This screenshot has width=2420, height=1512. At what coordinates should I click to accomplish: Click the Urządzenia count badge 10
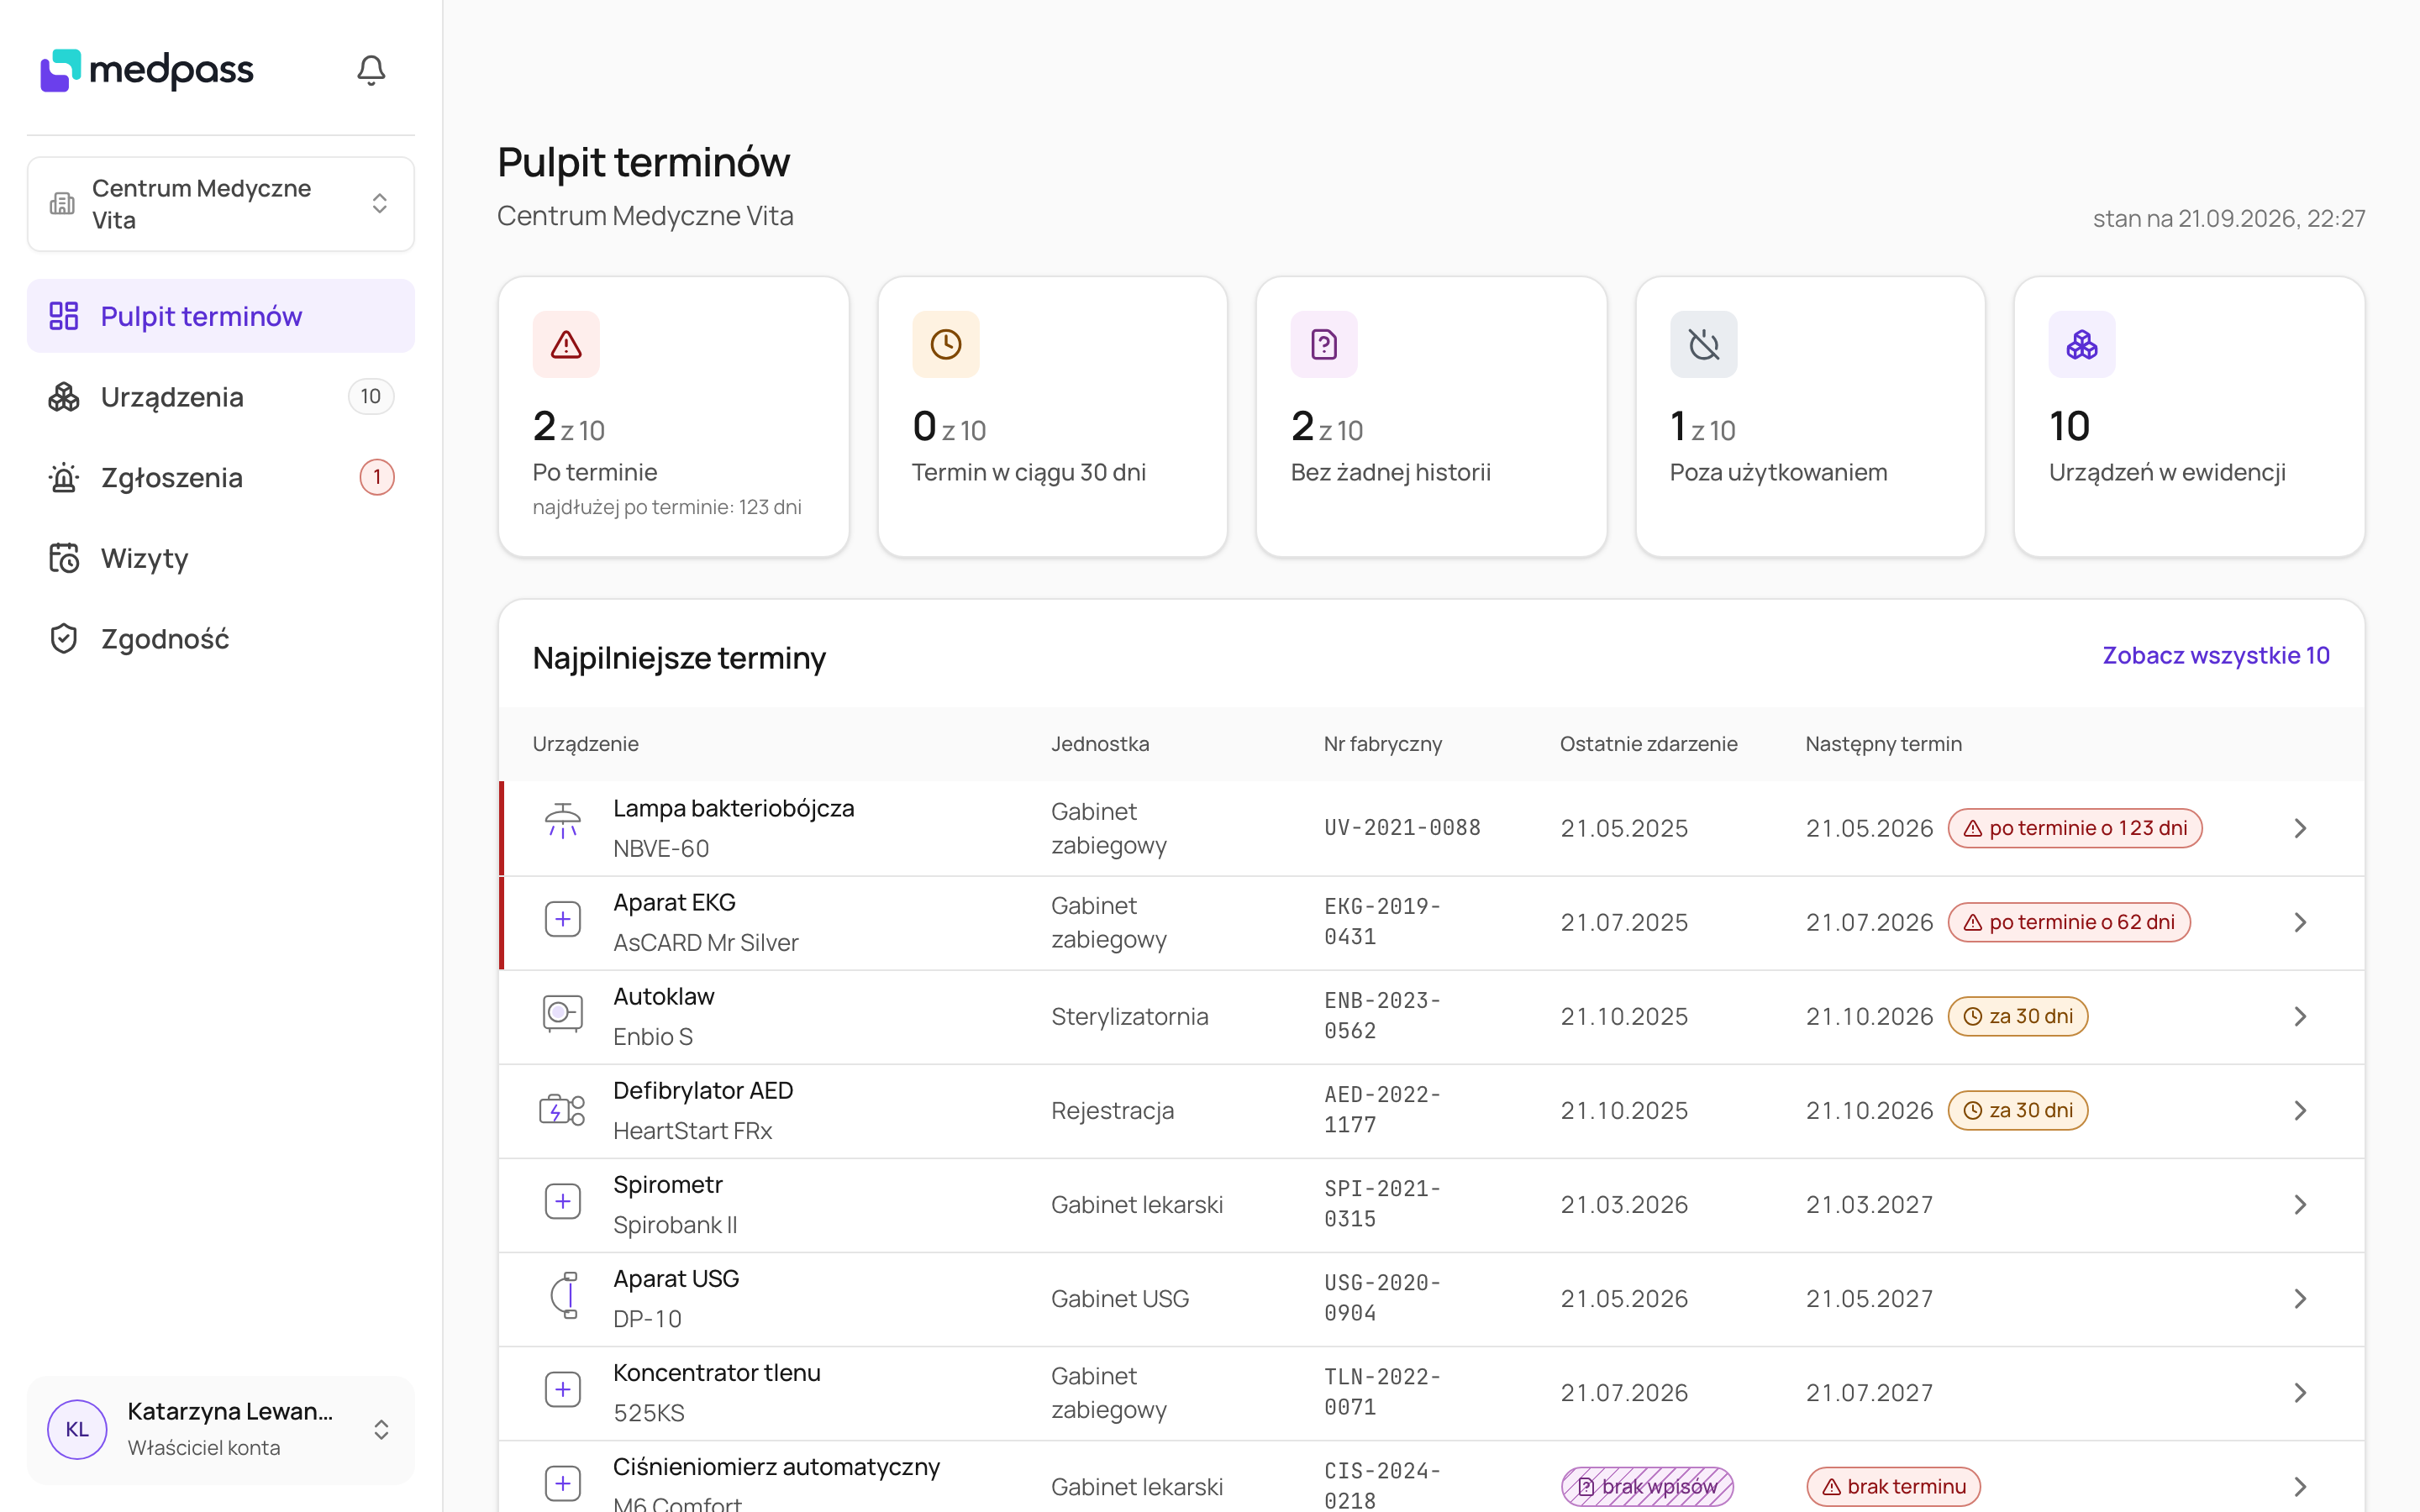tap(371, 397)
